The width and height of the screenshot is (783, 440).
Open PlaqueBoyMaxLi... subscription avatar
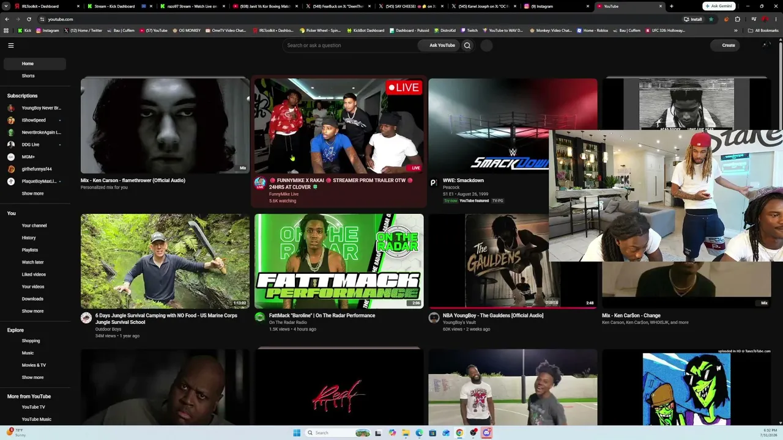(x=11, y=182)
